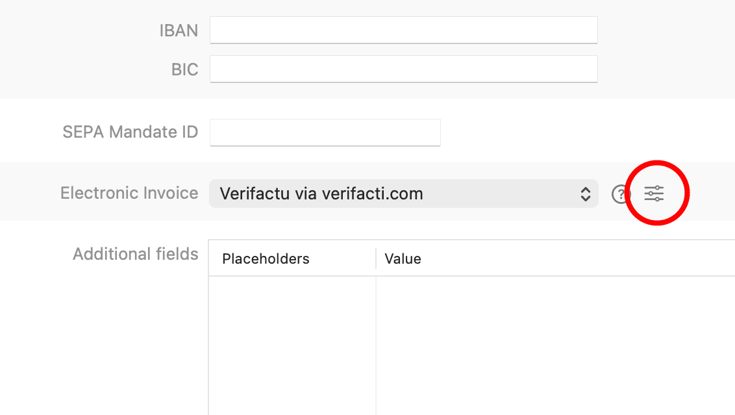Click inside the BIC input field
The width and height of the screenshot is (735, 415).
[403, 69]
